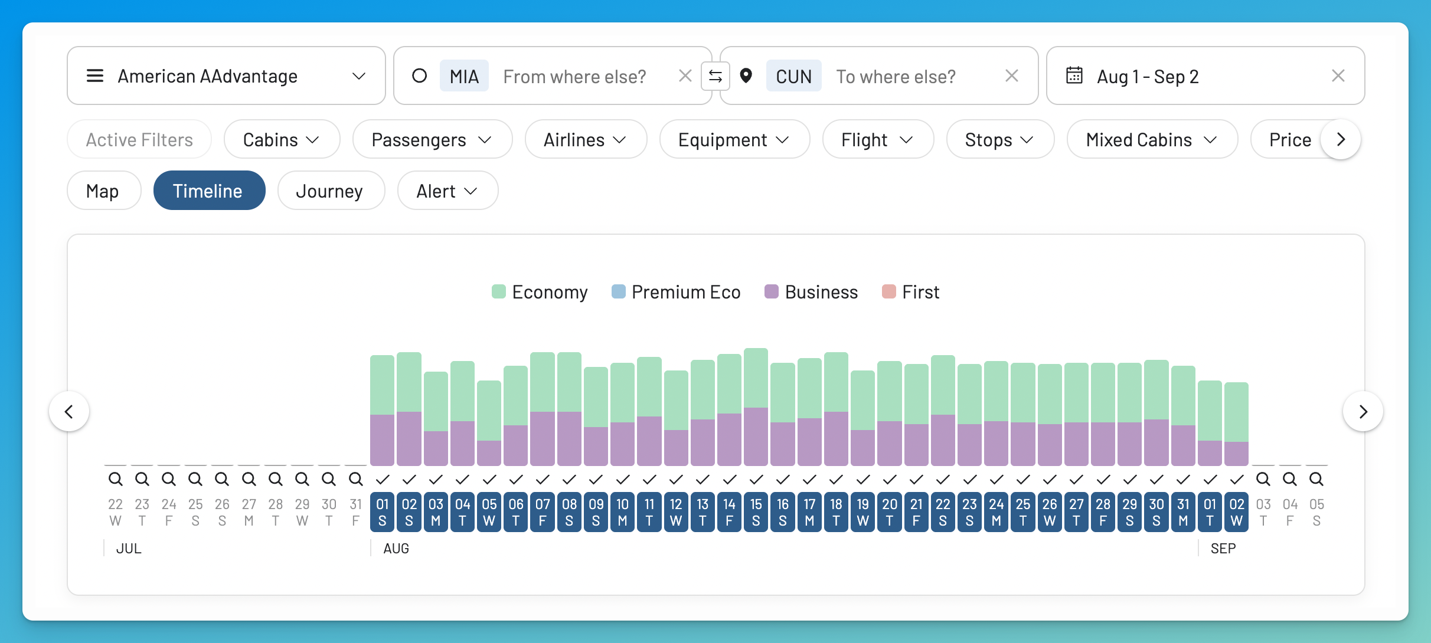This screenshot has width=1431, height=643.
Task: Open the American AAdvantage program dropdown
Action: point(226,76)
